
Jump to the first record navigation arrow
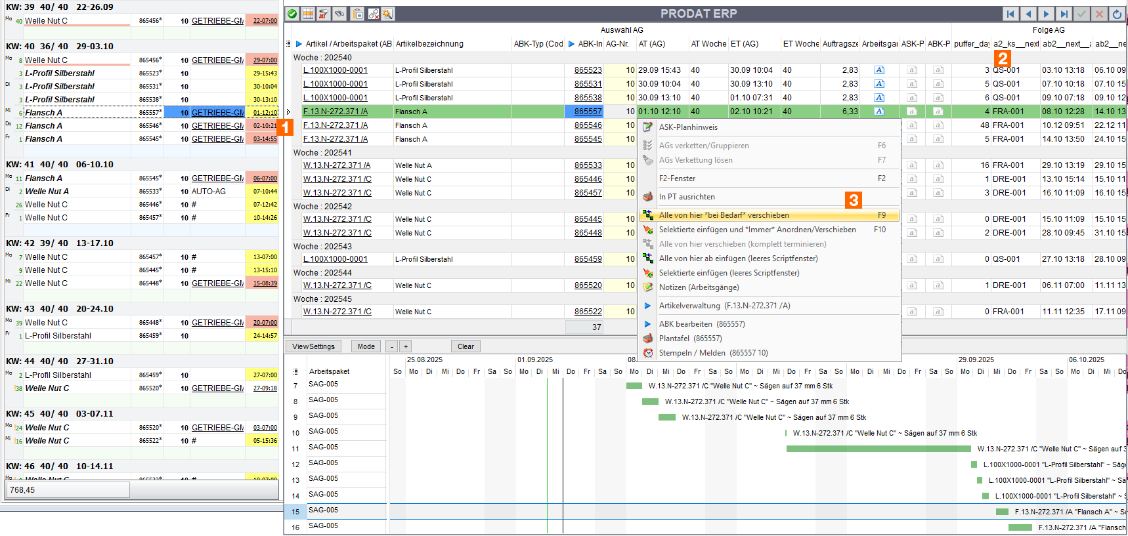click(x=1010, y=14)
